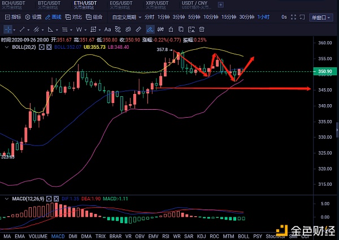Select the 5分钟 period
The width and height of the screenshot is (339, 240).
[194, 17]
